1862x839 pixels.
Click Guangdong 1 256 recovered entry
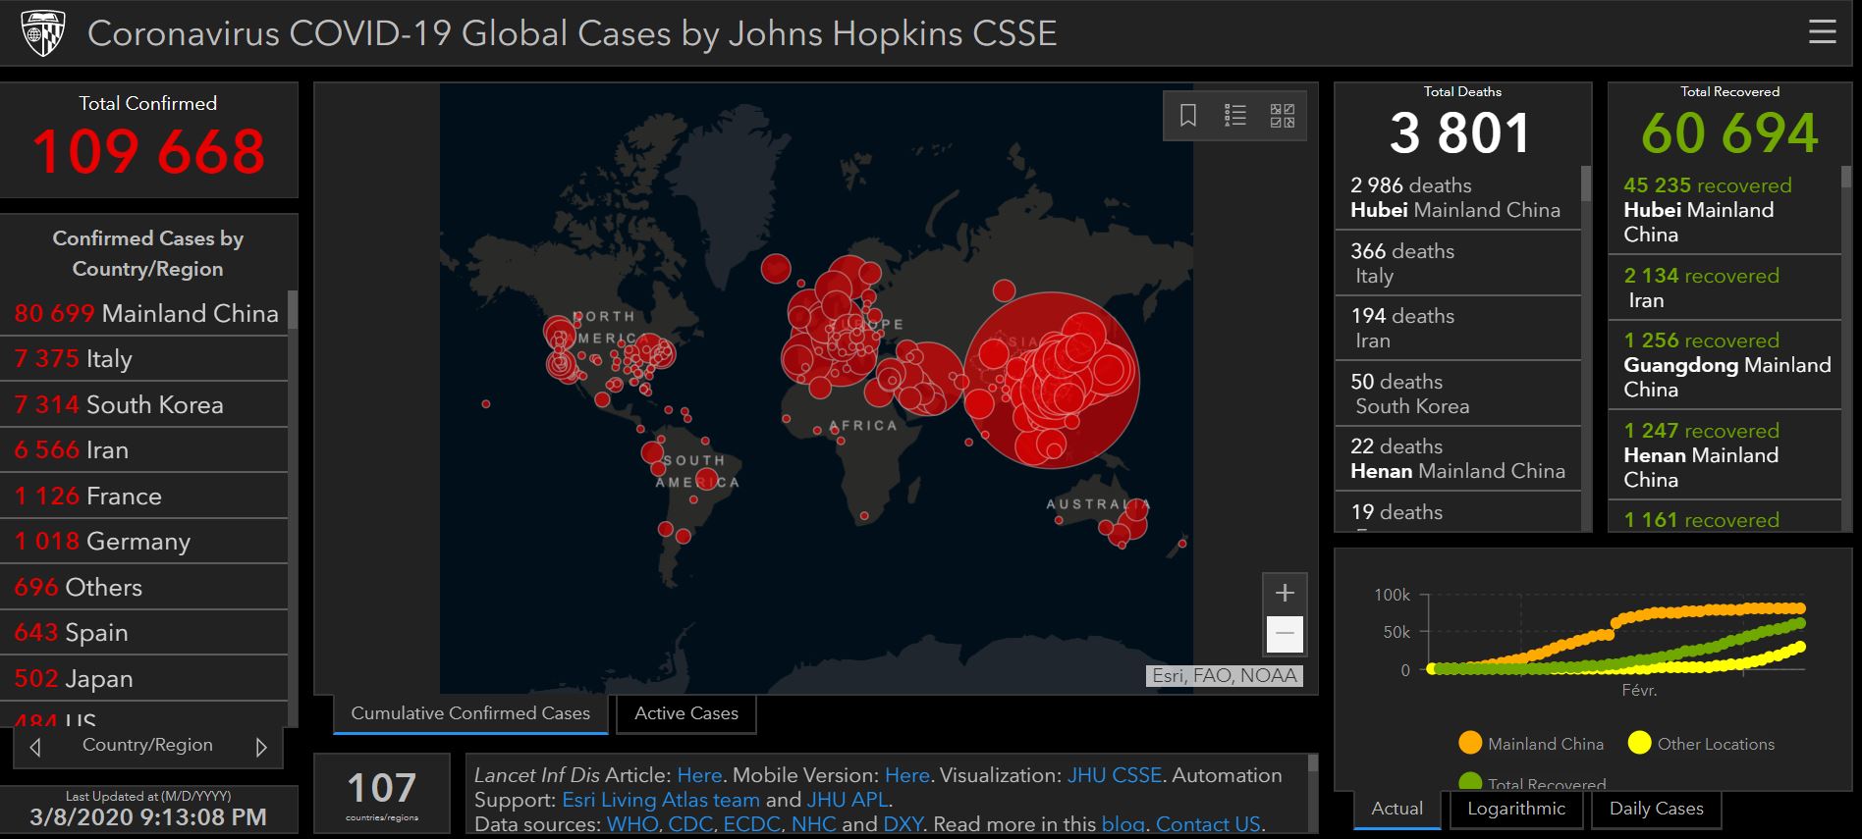pos(1725,365)
